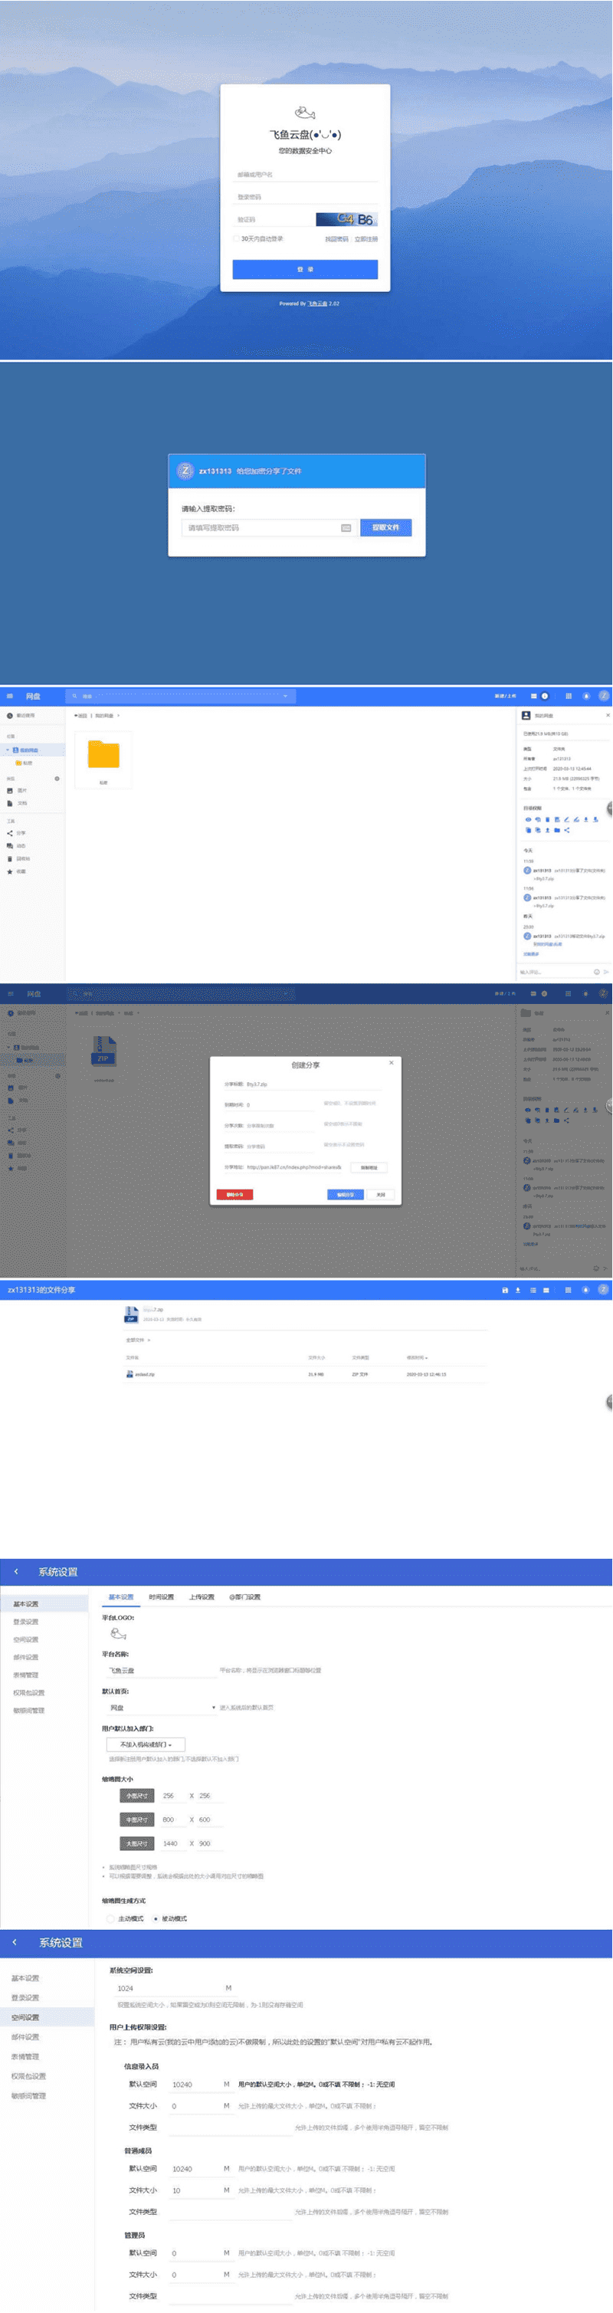This screenshot has width=613, height=2313.
Task: Open the archive.zip file row
Action: point(305,1374)
